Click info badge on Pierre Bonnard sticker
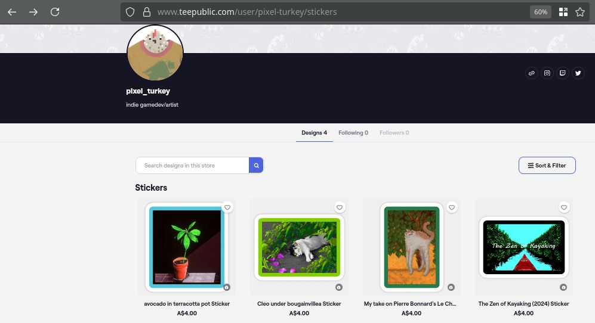Screen dimensions: 595x323 click(x=451, y=287)
